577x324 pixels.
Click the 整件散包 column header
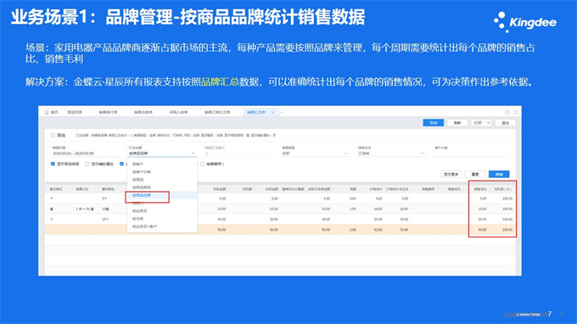(x=109, y=189)
